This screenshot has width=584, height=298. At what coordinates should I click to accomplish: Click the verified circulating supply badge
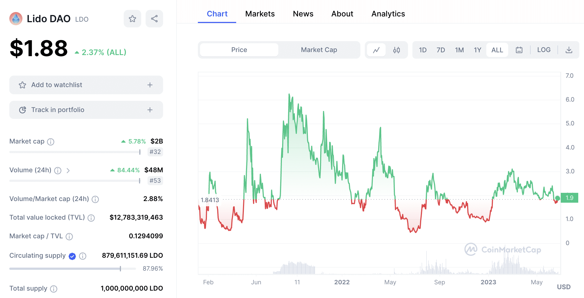[72, 256]
